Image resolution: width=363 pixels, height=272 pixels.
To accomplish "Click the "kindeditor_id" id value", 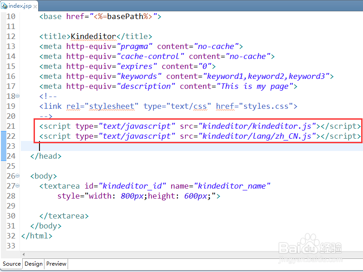I will [132, 186].
